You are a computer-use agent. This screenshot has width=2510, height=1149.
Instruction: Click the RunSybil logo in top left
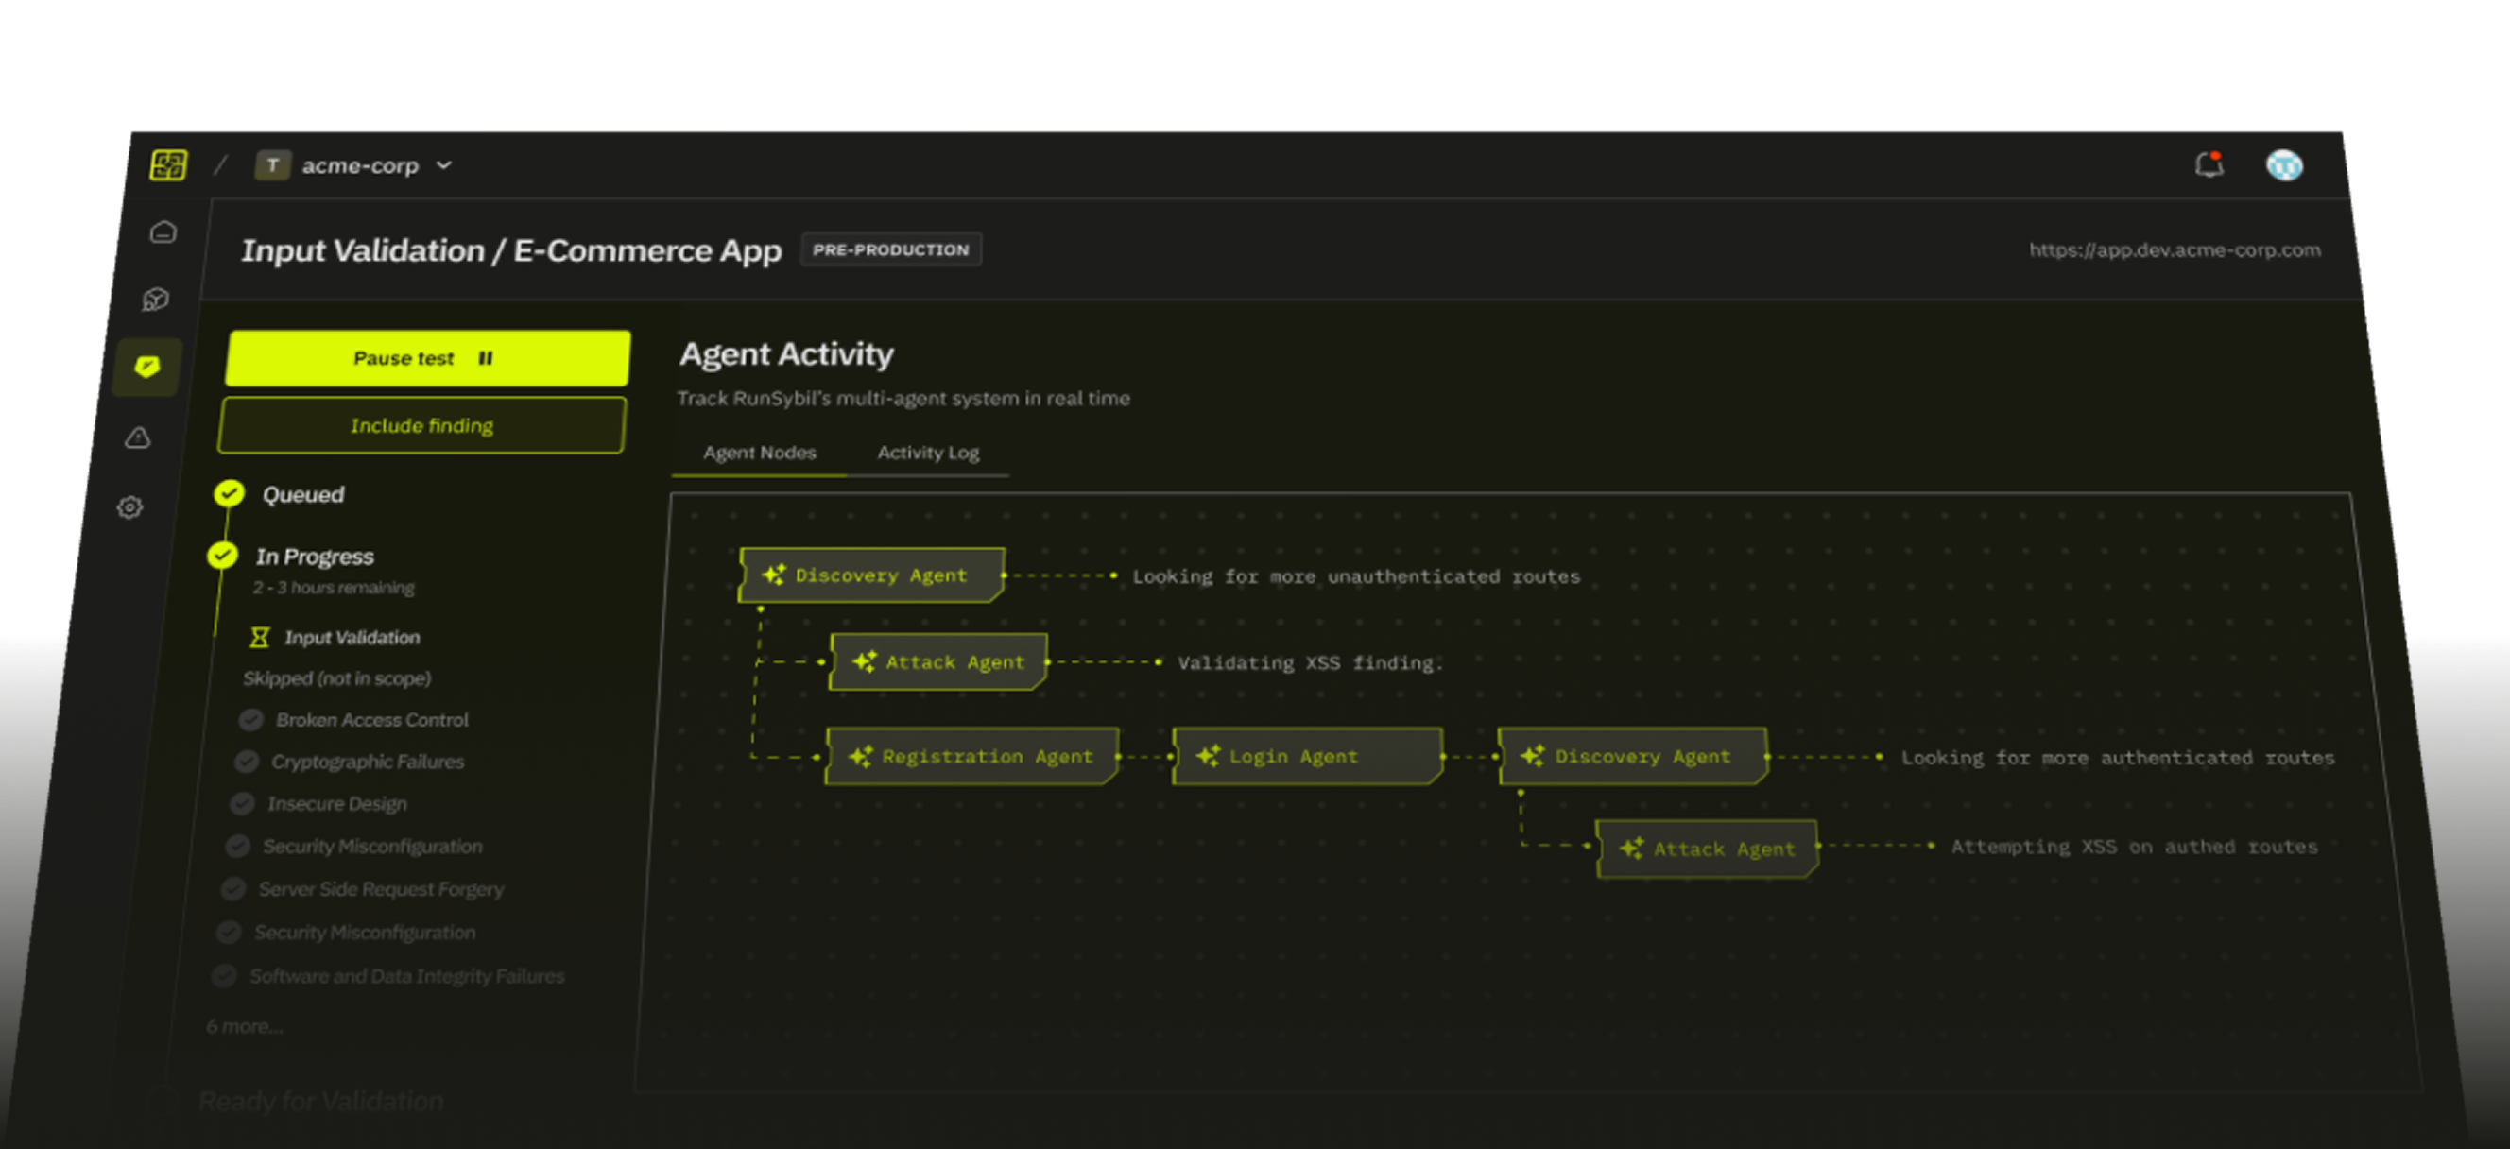click(x=169, y=164)
